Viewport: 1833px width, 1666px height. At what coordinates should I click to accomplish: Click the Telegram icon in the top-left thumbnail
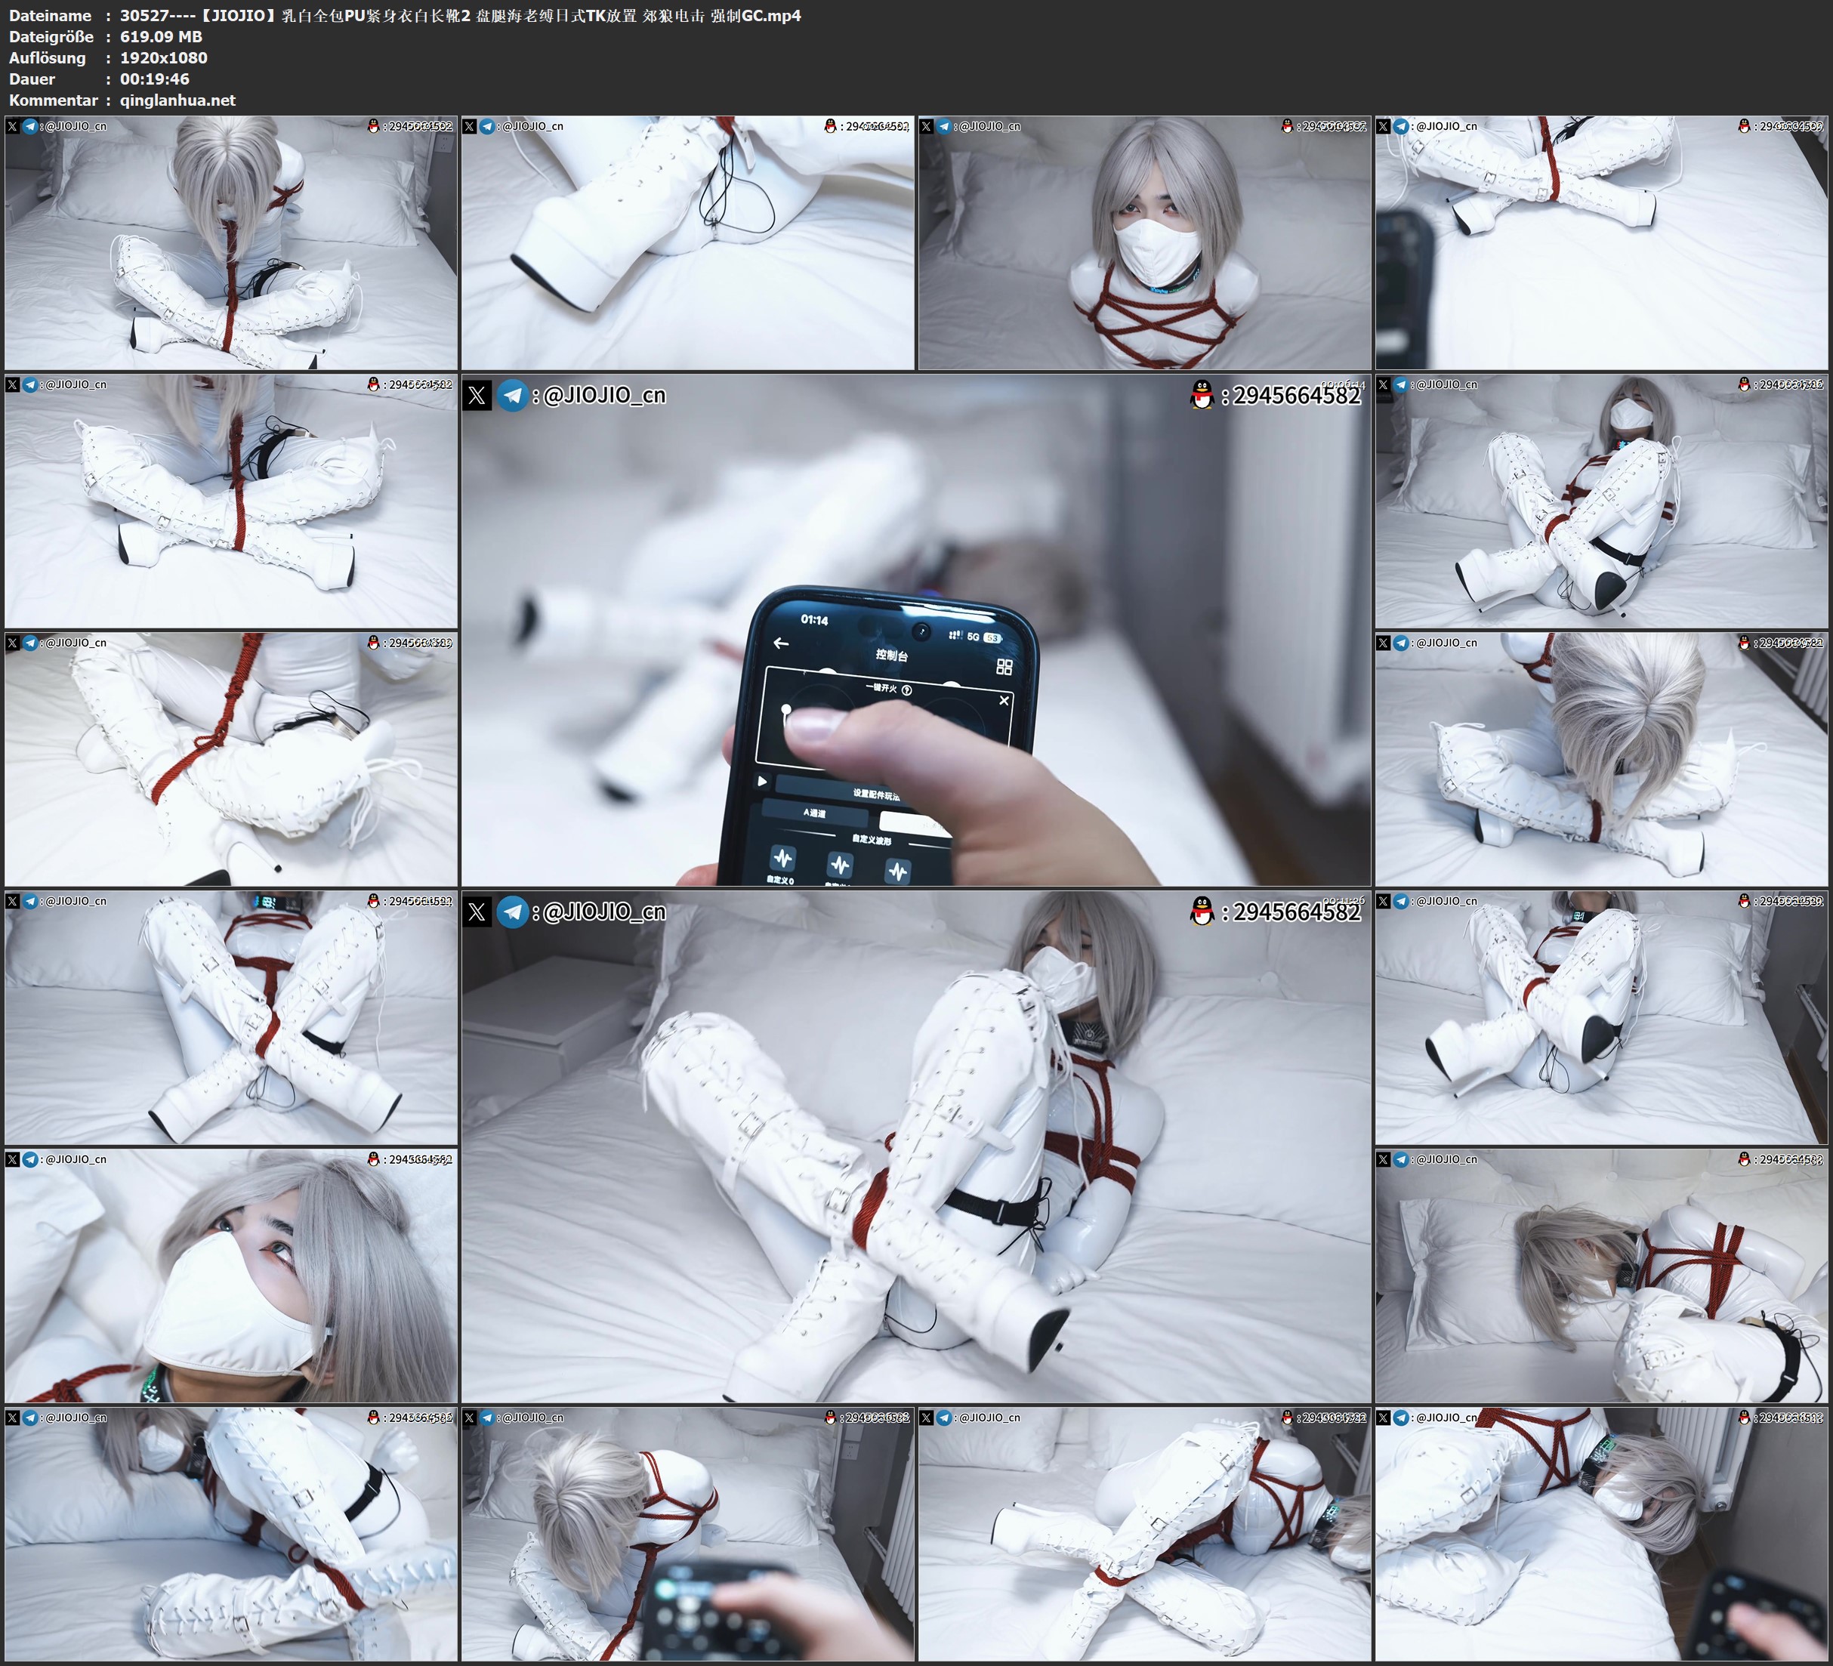pyautogui.click(x=30, y=126)
